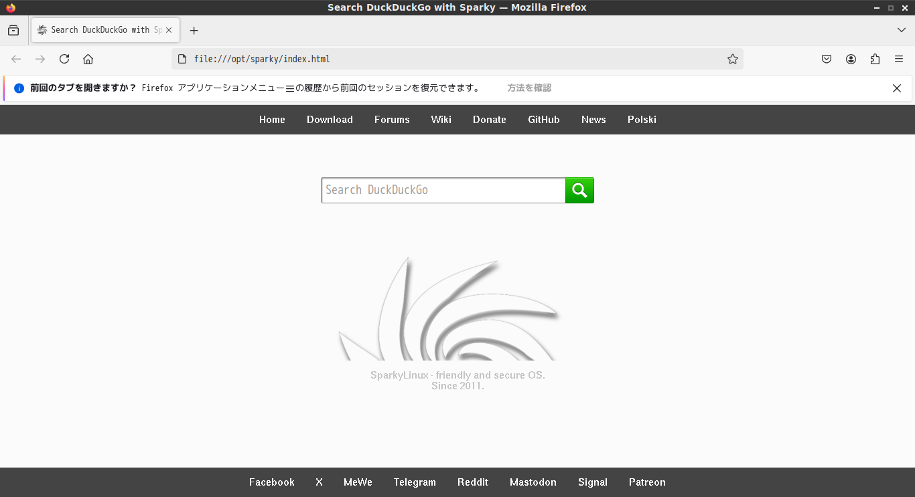The width and height of the screenshot is (915, 497).
Task: Go to the Firefox home page
Action: tap(88, 59)
